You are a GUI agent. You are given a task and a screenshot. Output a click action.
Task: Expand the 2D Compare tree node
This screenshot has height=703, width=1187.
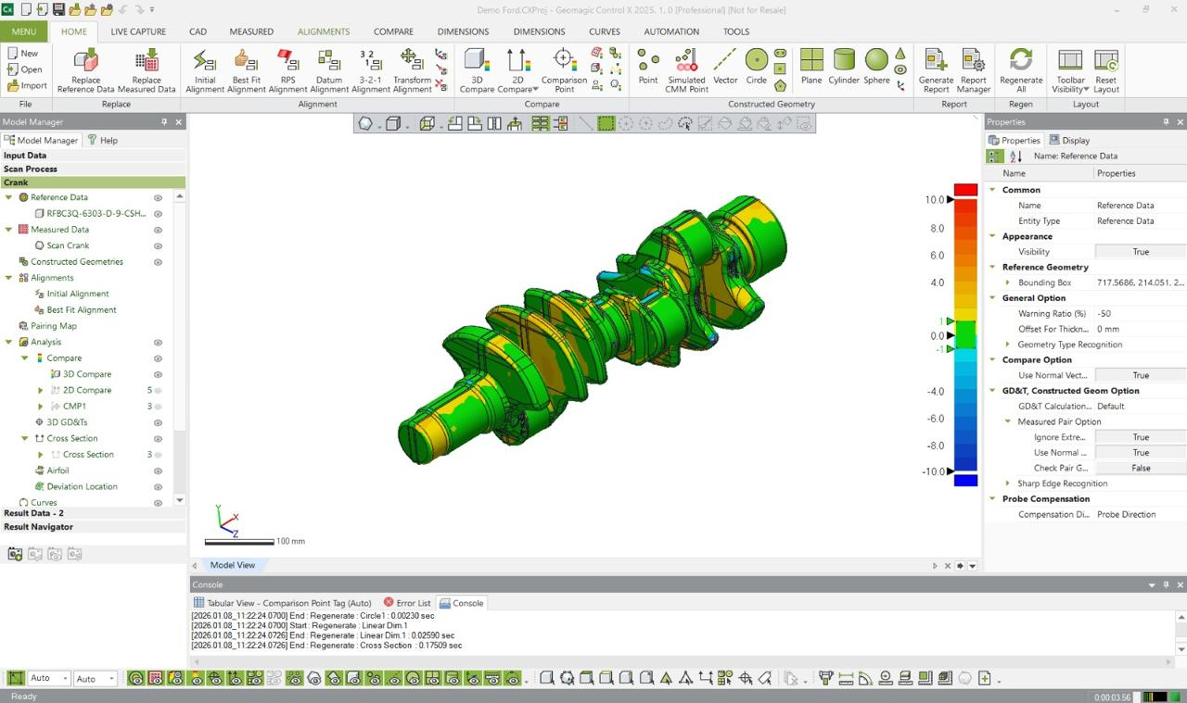(x=40, y=391)
